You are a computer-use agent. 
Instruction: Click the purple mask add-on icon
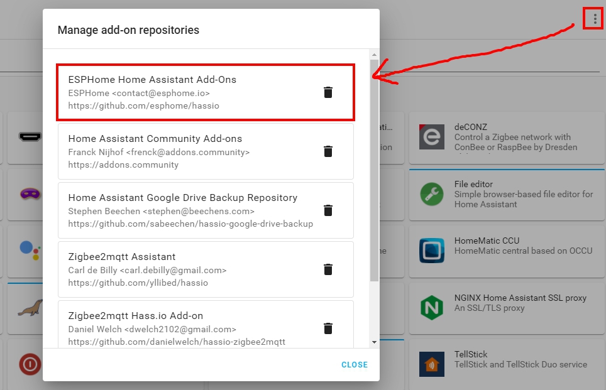30,193
